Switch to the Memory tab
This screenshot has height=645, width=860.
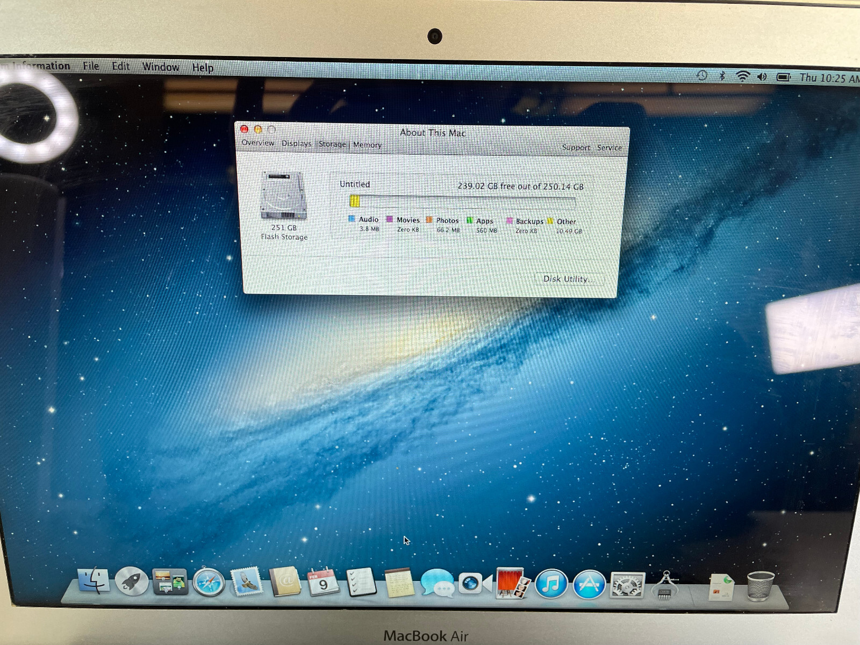(x=367, y=145)
